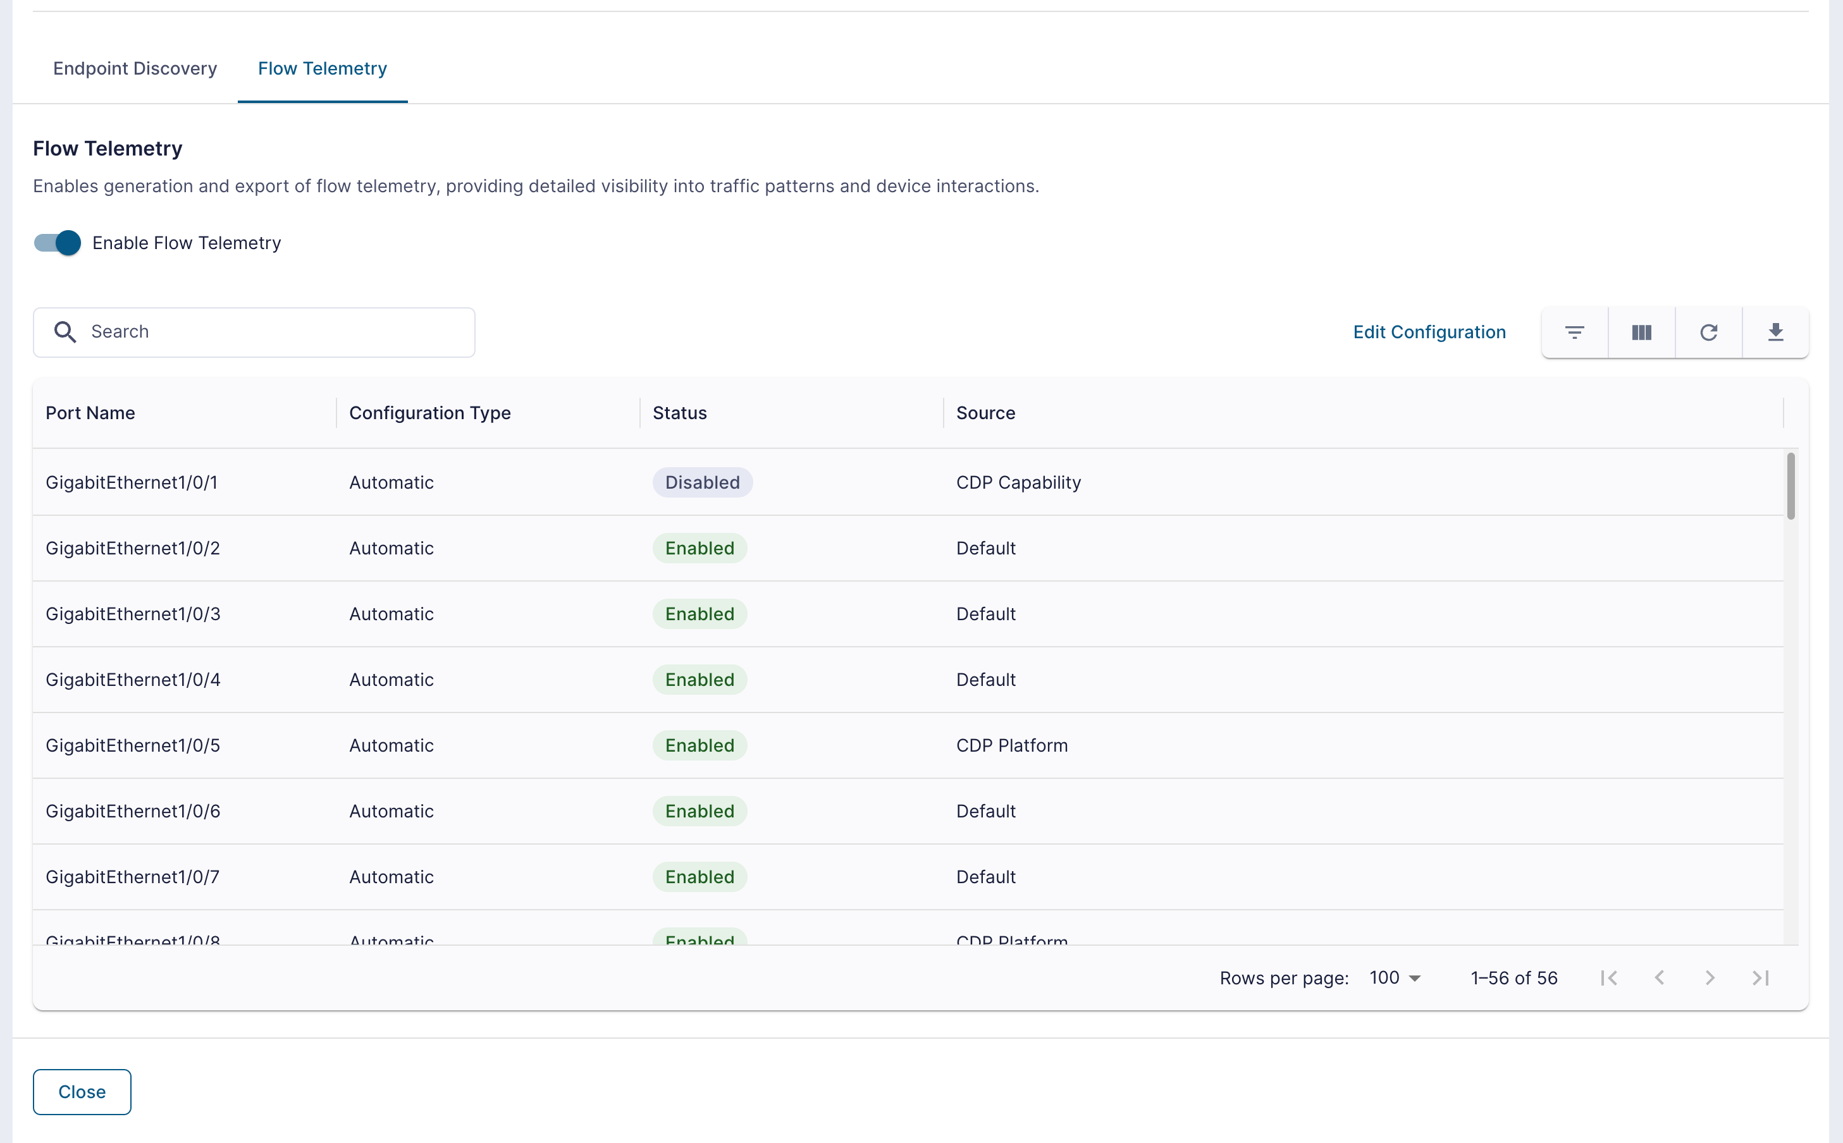Click CDP Platform source for GigabitEthernet1/0/5
This screenshot has height=1143, width=1843.
1012,745
